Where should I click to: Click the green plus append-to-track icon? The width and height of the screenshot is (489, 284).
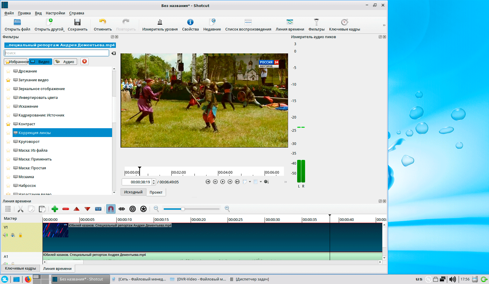(x=55, y=209)
